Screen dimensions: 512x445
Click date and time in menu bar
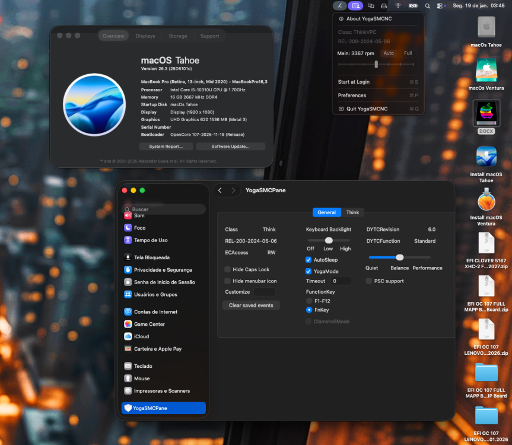(478, 5)
